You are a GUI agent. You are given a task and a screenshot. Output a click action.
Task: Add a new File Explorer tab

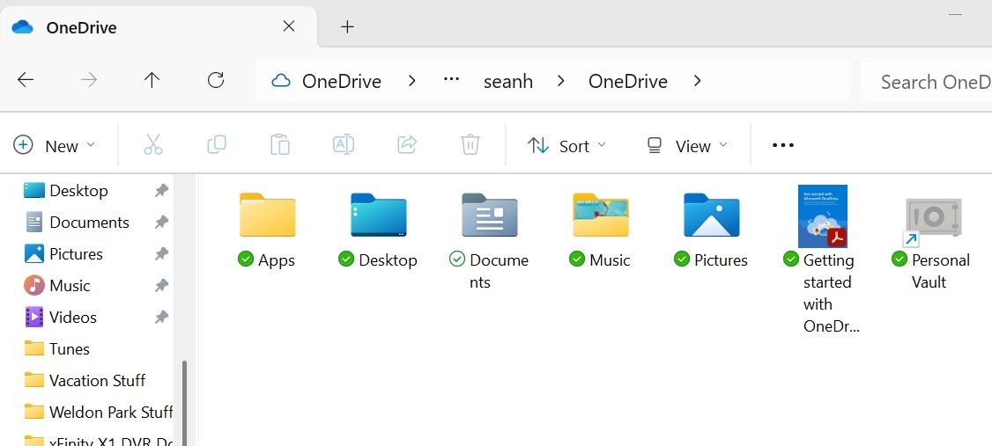(x=347, y=26)
